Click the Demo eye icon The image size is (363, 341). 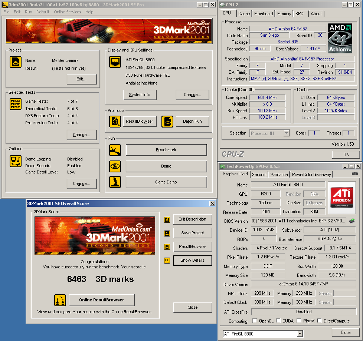(115, 166)
